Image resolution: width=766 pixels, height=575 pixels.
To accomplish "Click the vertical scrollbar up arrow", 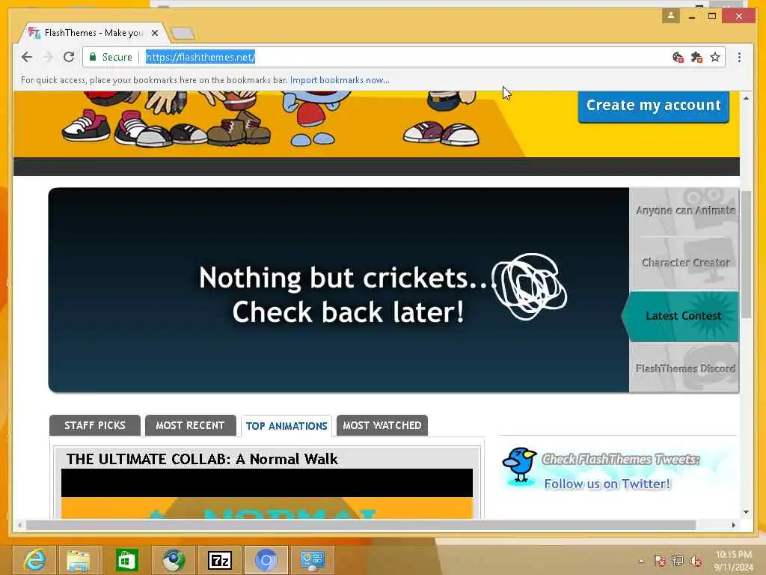I will coord(746,98).
